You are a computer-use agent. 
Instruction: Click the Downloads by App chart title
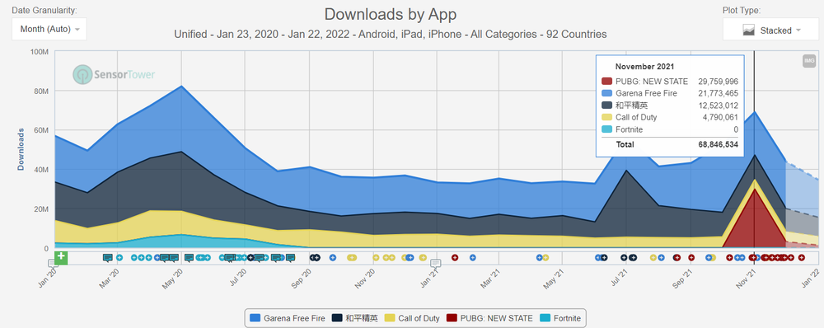point(391,14)
